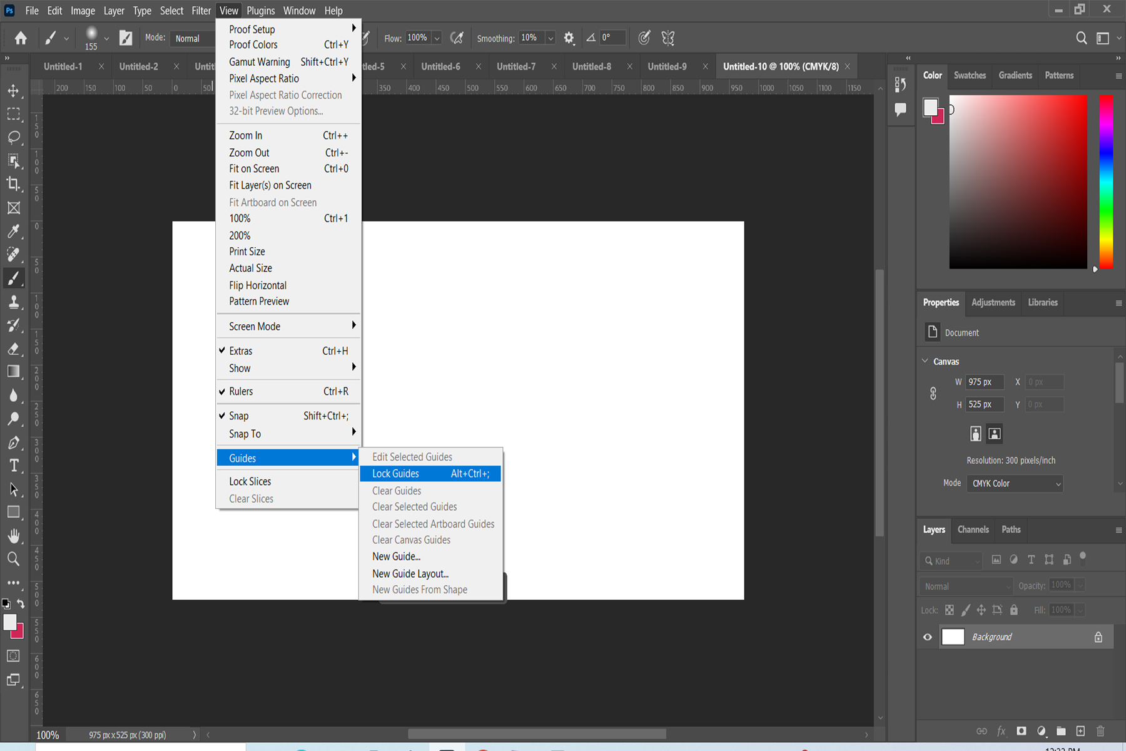Screen dimensions: 1126x751
Task: Toggle lock on Background layer
Action: pos(1098,637)
